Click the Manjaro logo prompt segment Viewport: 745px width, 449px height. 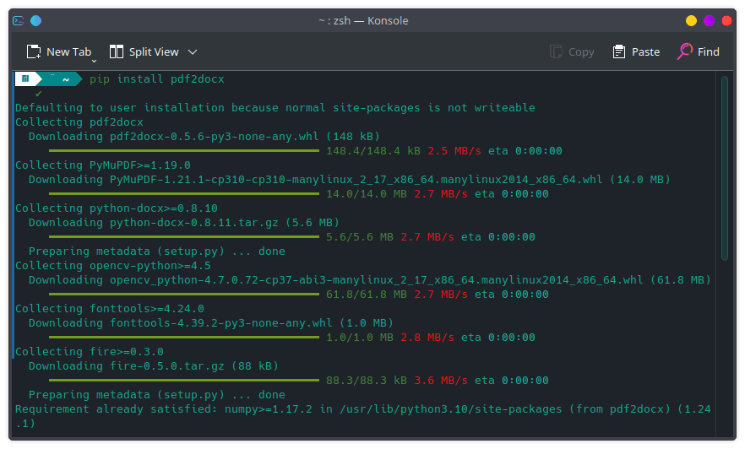pos(25,78)
